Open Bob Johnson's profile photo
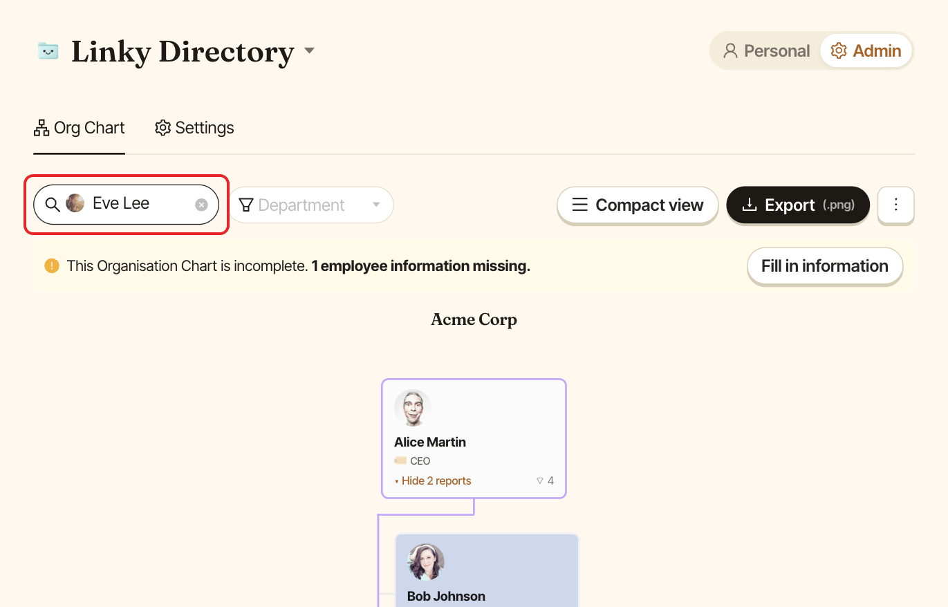The width and height of the screenshot is (948, 607). click(x=426, y=562)
